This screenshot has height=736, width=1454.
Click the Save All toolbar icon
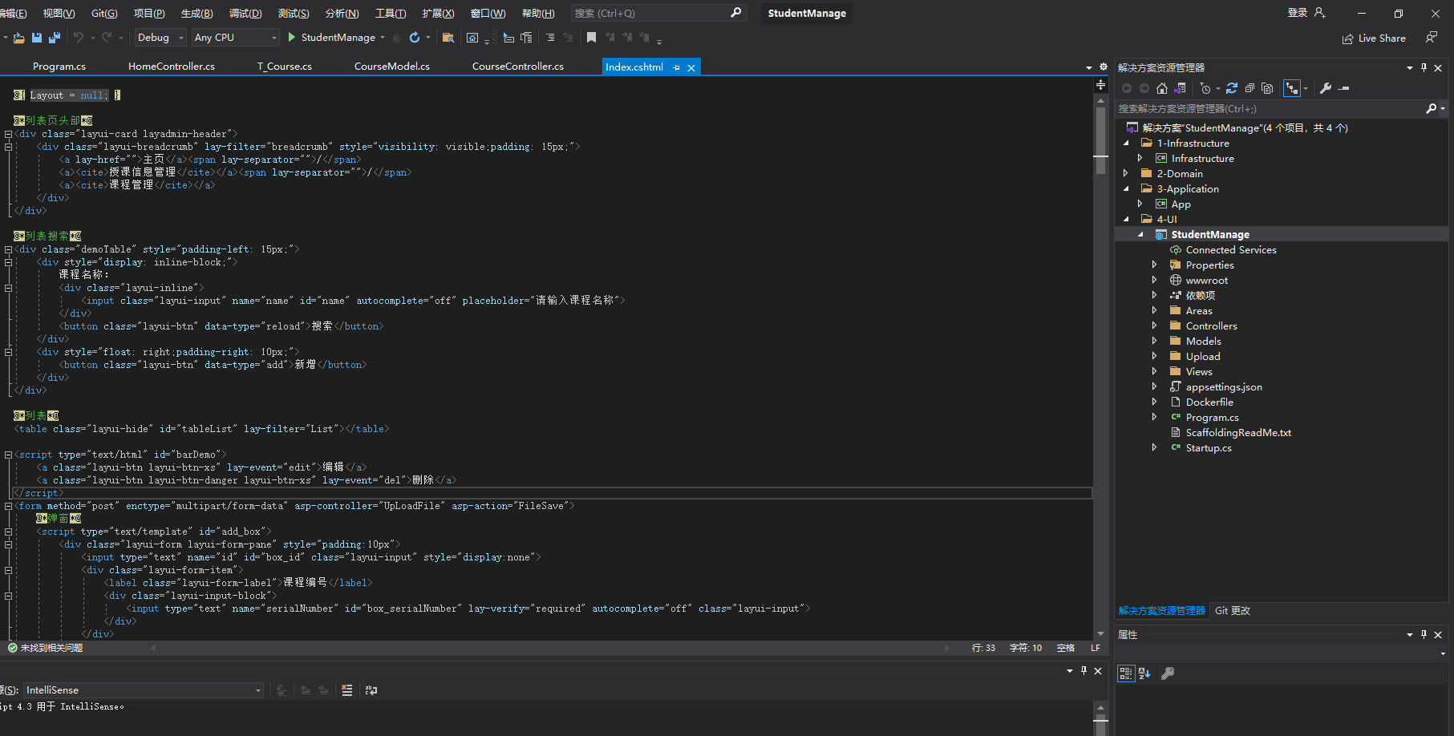55,38
